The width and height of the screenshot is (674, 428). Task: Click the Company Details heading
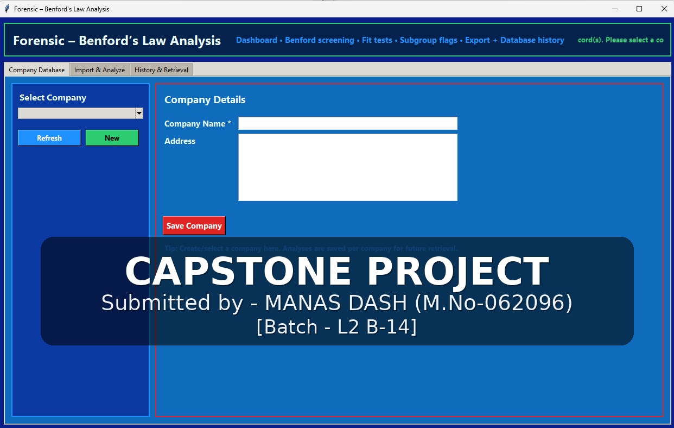[205, 100]
